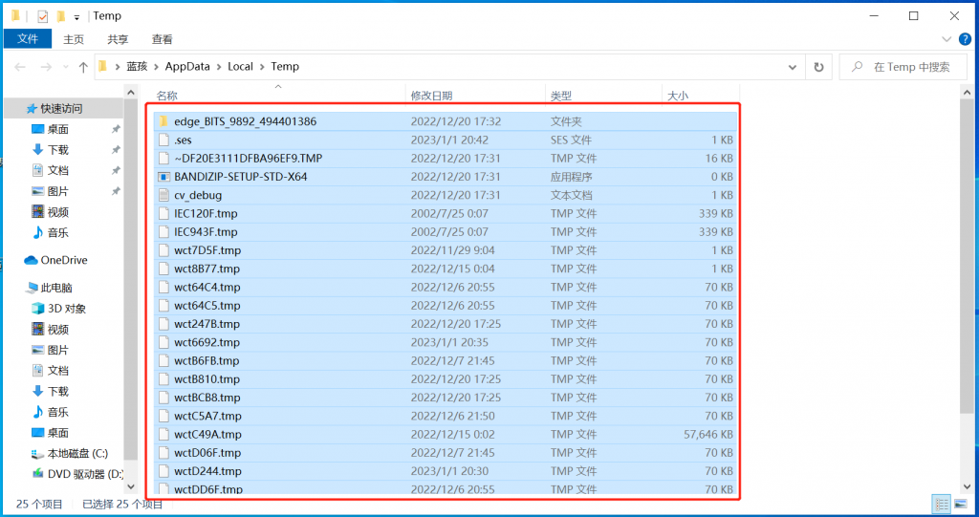Select file wct8B77.tmp

click(446, 269)
